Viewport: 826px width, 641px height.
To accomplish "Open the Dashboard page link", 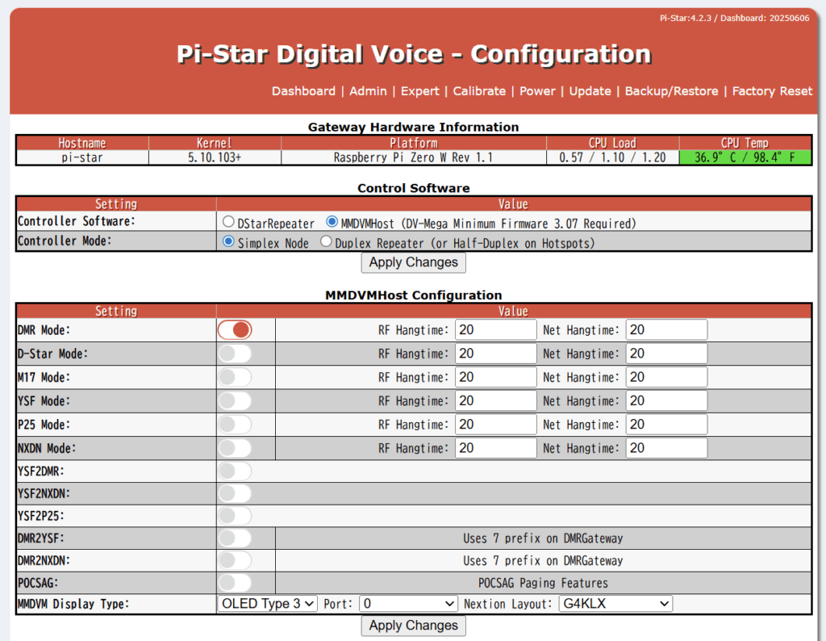I will click(303, 91).
